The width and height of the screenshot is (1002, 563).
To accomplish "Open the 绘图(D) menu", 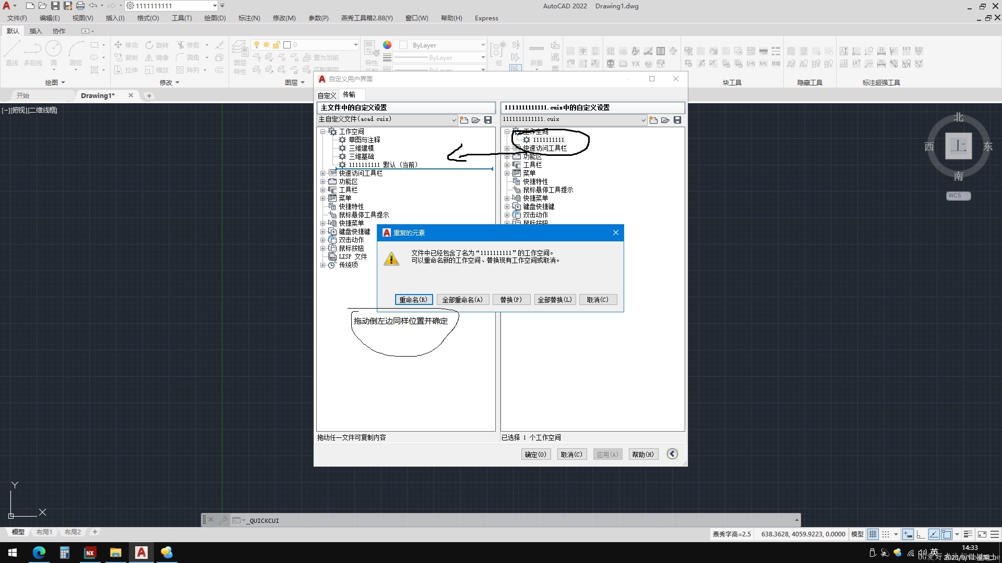I will pyautogui.click(x=215, y=18).
